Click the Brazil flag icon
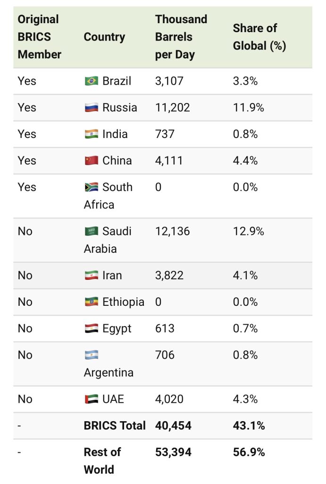Viewport: 326px width, 484px height. click(91, 81)
